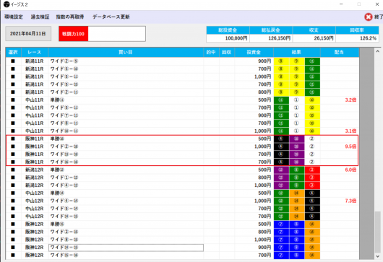
Task: Click the 26,150円 balance value
Action: [324, 38]
